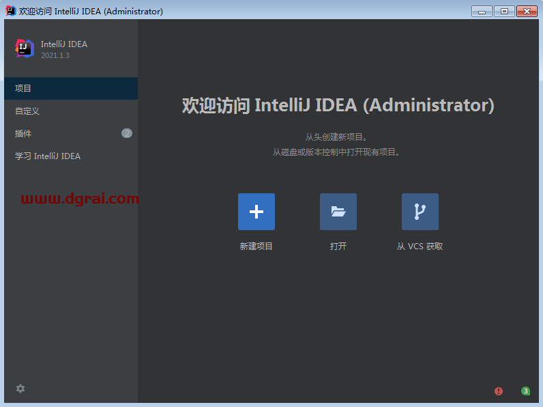543x407 pixels.
Task: Click the plugin update count badge 2
Action: coord(127,134)
